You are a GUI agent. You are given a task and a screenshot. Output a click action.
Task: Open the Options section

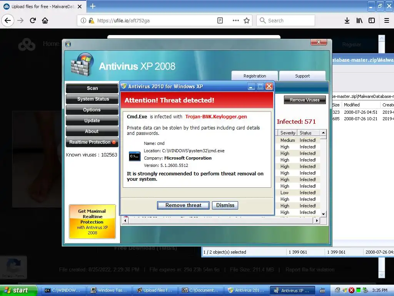pyautogui.click(x=92, y=110)
